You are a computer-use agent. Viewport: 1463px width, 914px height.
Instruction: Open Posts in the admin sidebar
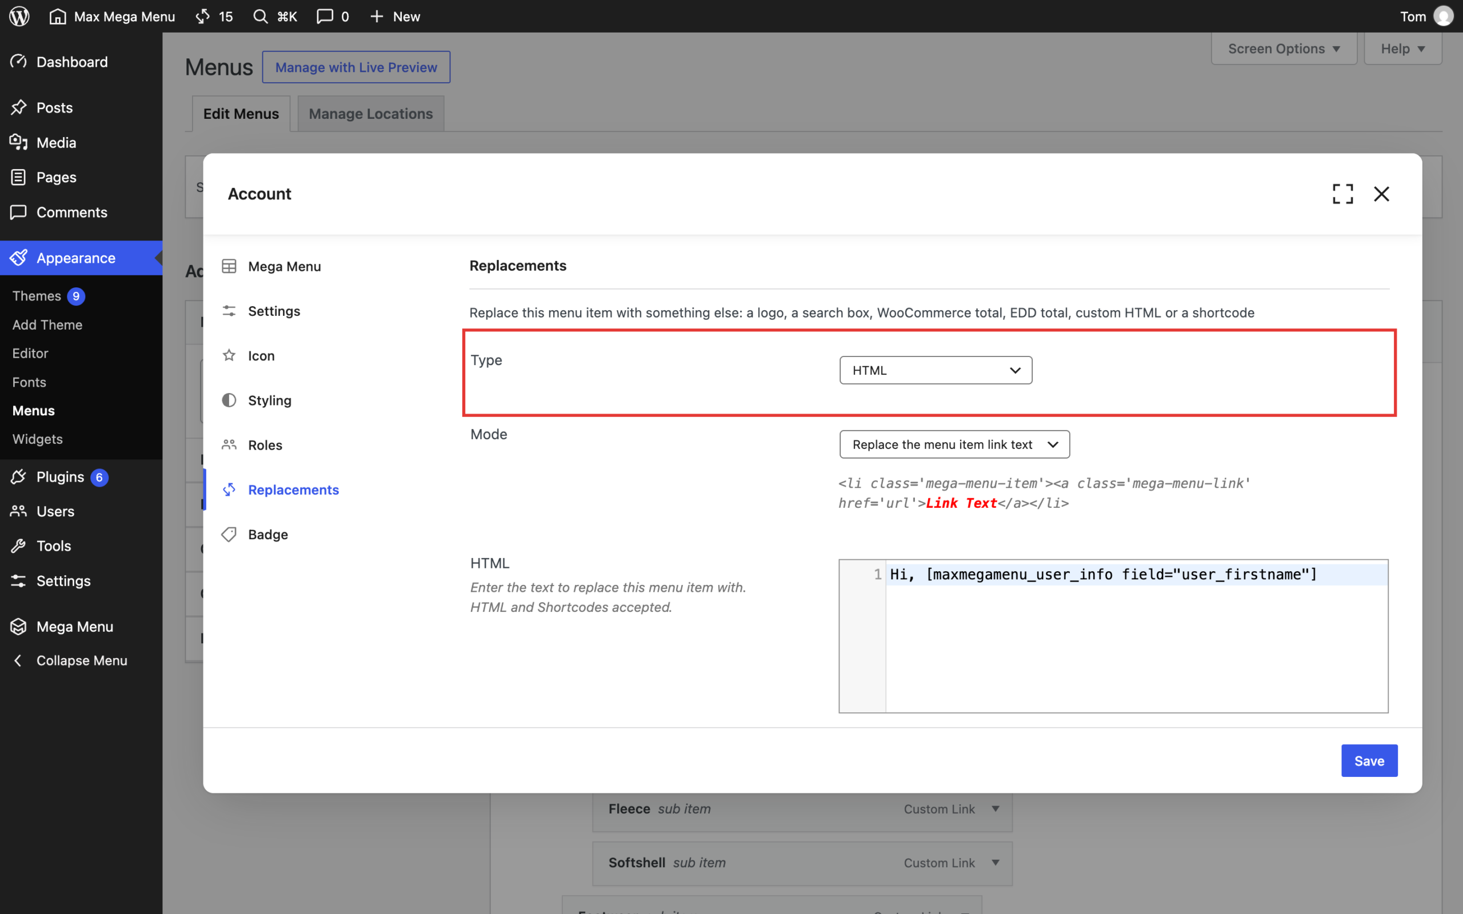pyautogui.click(x=81, y=107)
